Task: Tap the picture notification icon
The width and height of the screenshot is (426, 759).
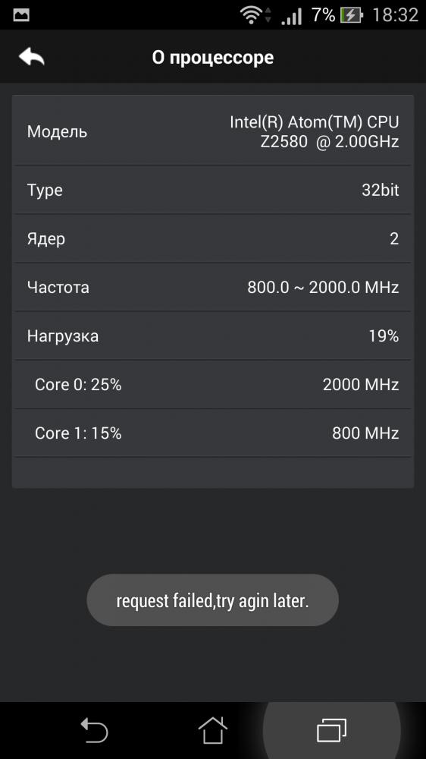Action: [20, 15]
